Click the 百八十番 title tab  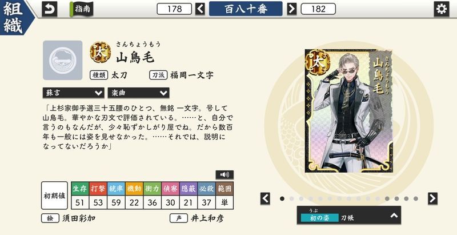click(246, 9)
